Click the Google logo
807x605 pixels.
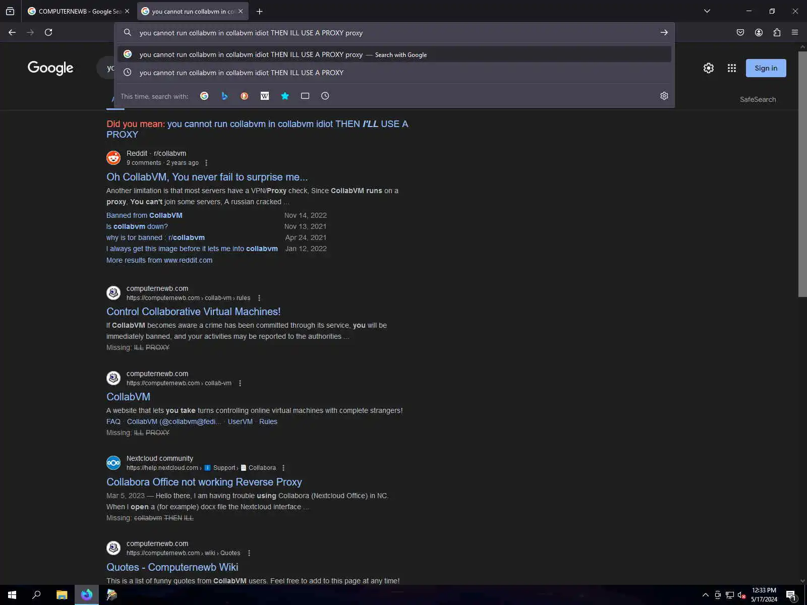tap(50, 68)
